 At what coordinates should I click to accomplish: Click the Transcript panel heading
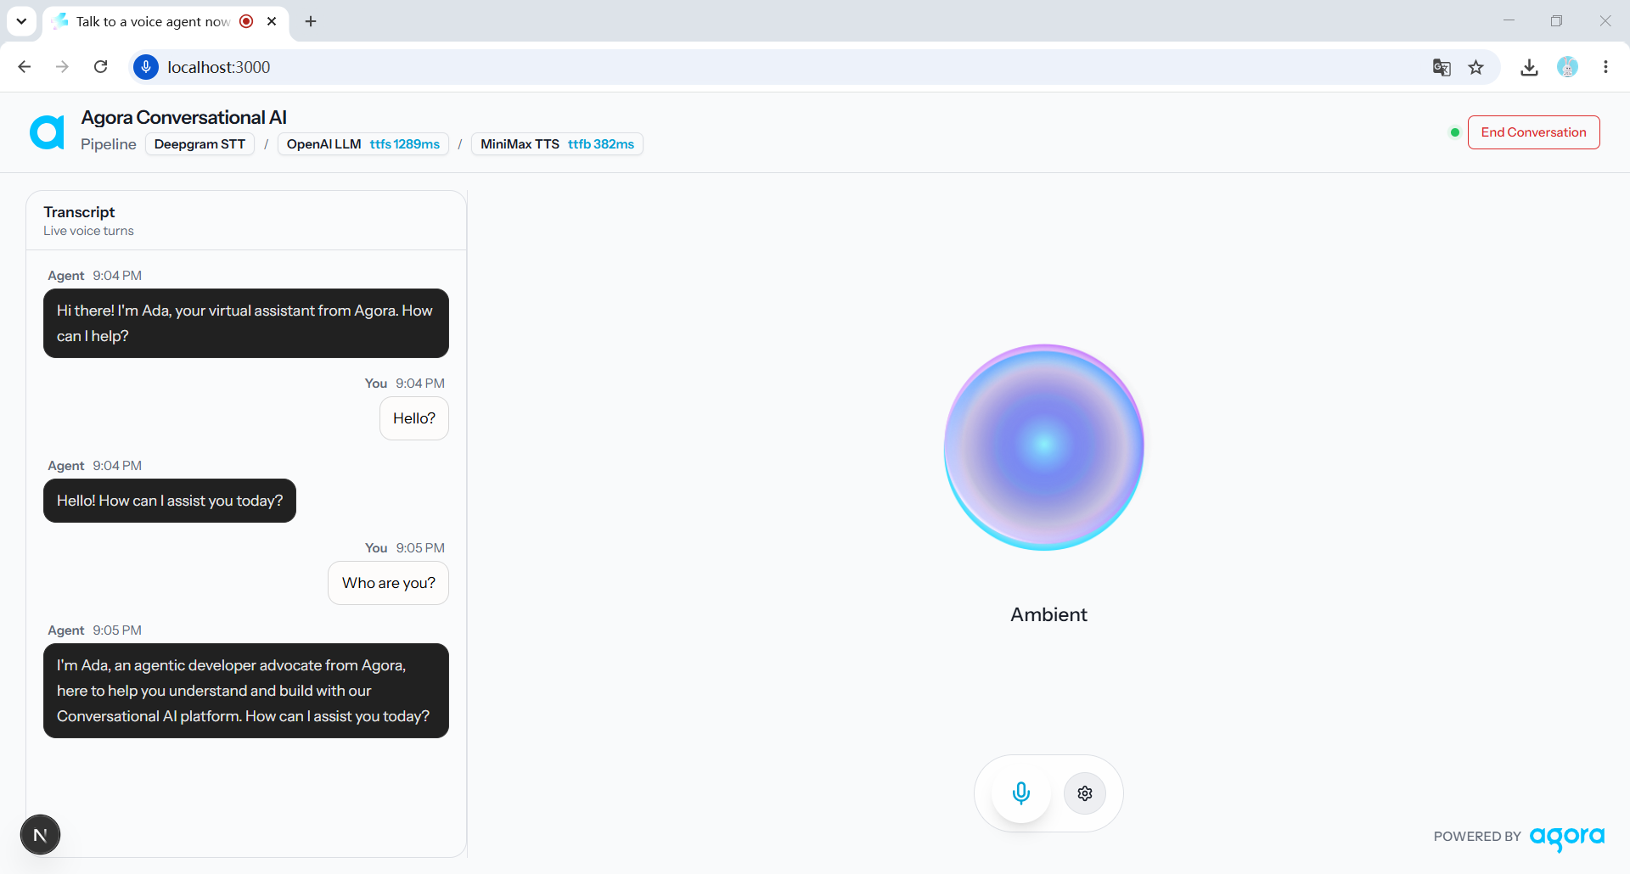[x=79, y=212]
